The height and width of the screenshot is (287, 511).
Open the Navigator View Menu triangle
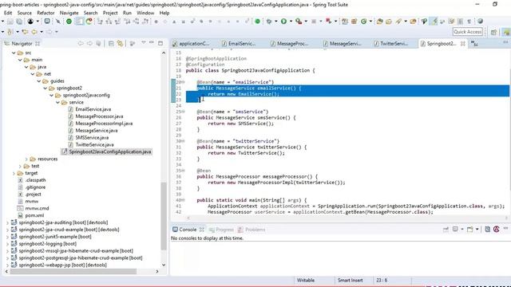click(x=144, y=42)
